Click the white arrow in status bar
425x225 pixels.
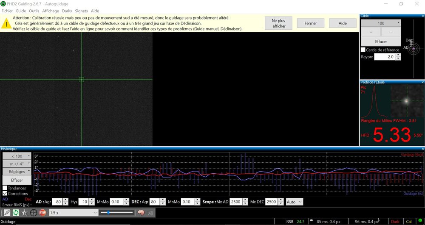click(312, 220)
